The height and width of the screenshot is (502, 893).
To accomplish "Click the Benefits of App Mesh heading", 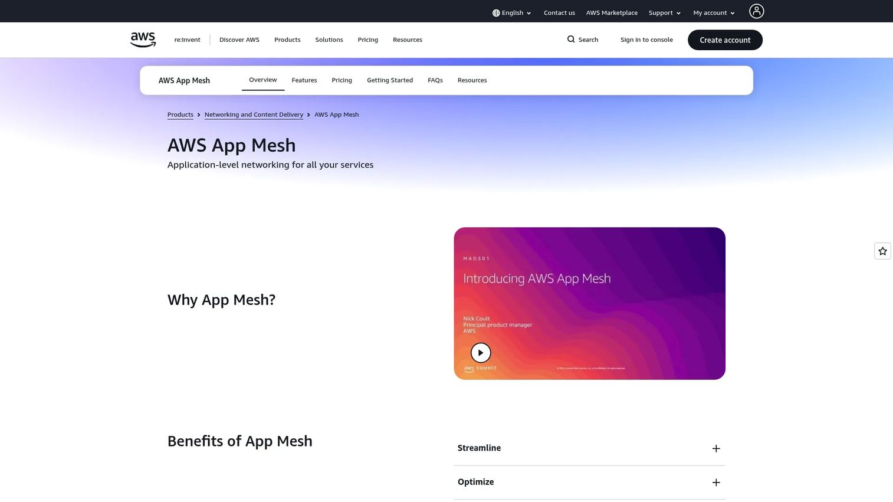I will point(239,441).
